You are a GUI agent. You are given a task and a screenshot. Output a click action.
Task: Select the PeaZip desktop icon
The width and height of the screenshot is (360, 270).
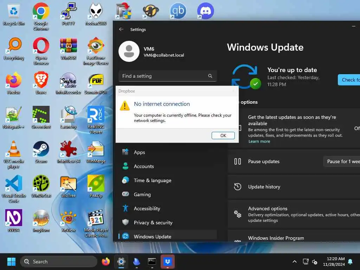[x=96, y=186]
